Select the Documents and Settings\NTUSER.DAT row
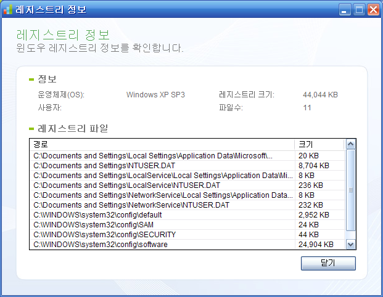383x297 pixels. click(187, 166)
